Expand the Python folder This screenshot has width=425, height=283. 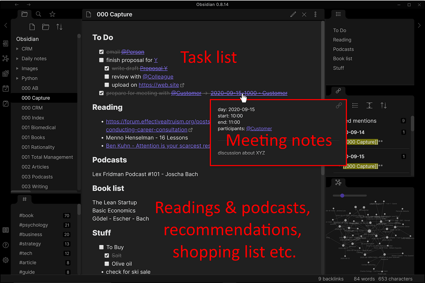tap(18, 78)
